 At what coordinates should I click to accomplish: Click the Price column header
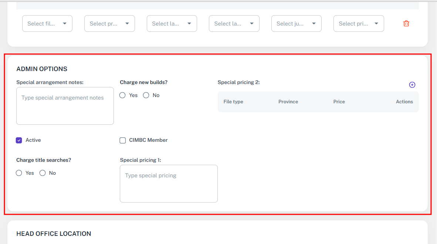click(339, 102)
